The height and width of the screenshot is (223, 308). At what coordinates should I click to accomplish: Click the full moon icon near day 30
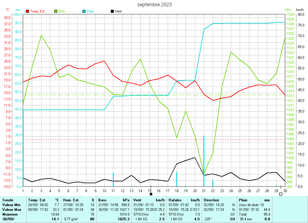281,194
